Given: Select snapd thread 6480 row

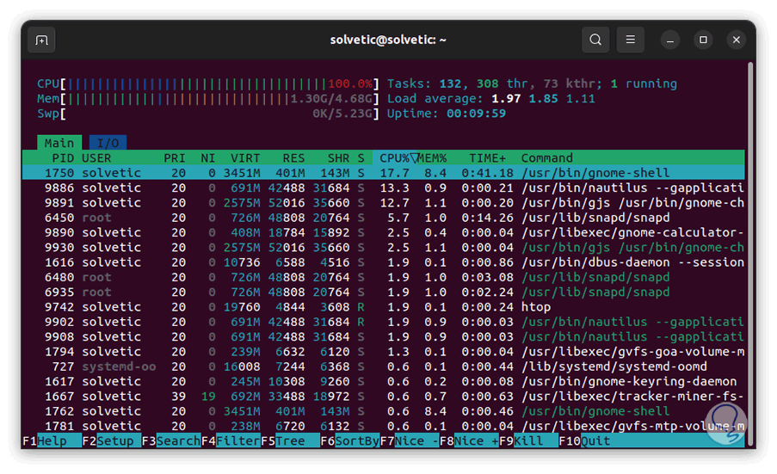Looking at the screenshot, I should point(383,277).
